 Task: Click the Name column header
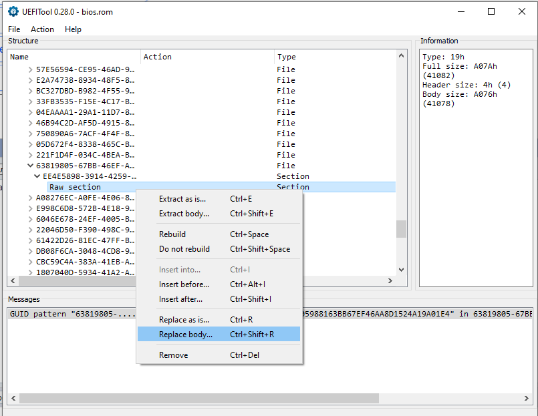tap(74, 57)
